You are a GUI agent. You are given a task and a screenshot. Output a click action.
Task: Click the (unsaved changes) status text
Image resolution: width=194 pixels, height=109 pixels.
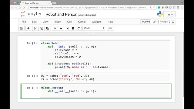point(87,15)
